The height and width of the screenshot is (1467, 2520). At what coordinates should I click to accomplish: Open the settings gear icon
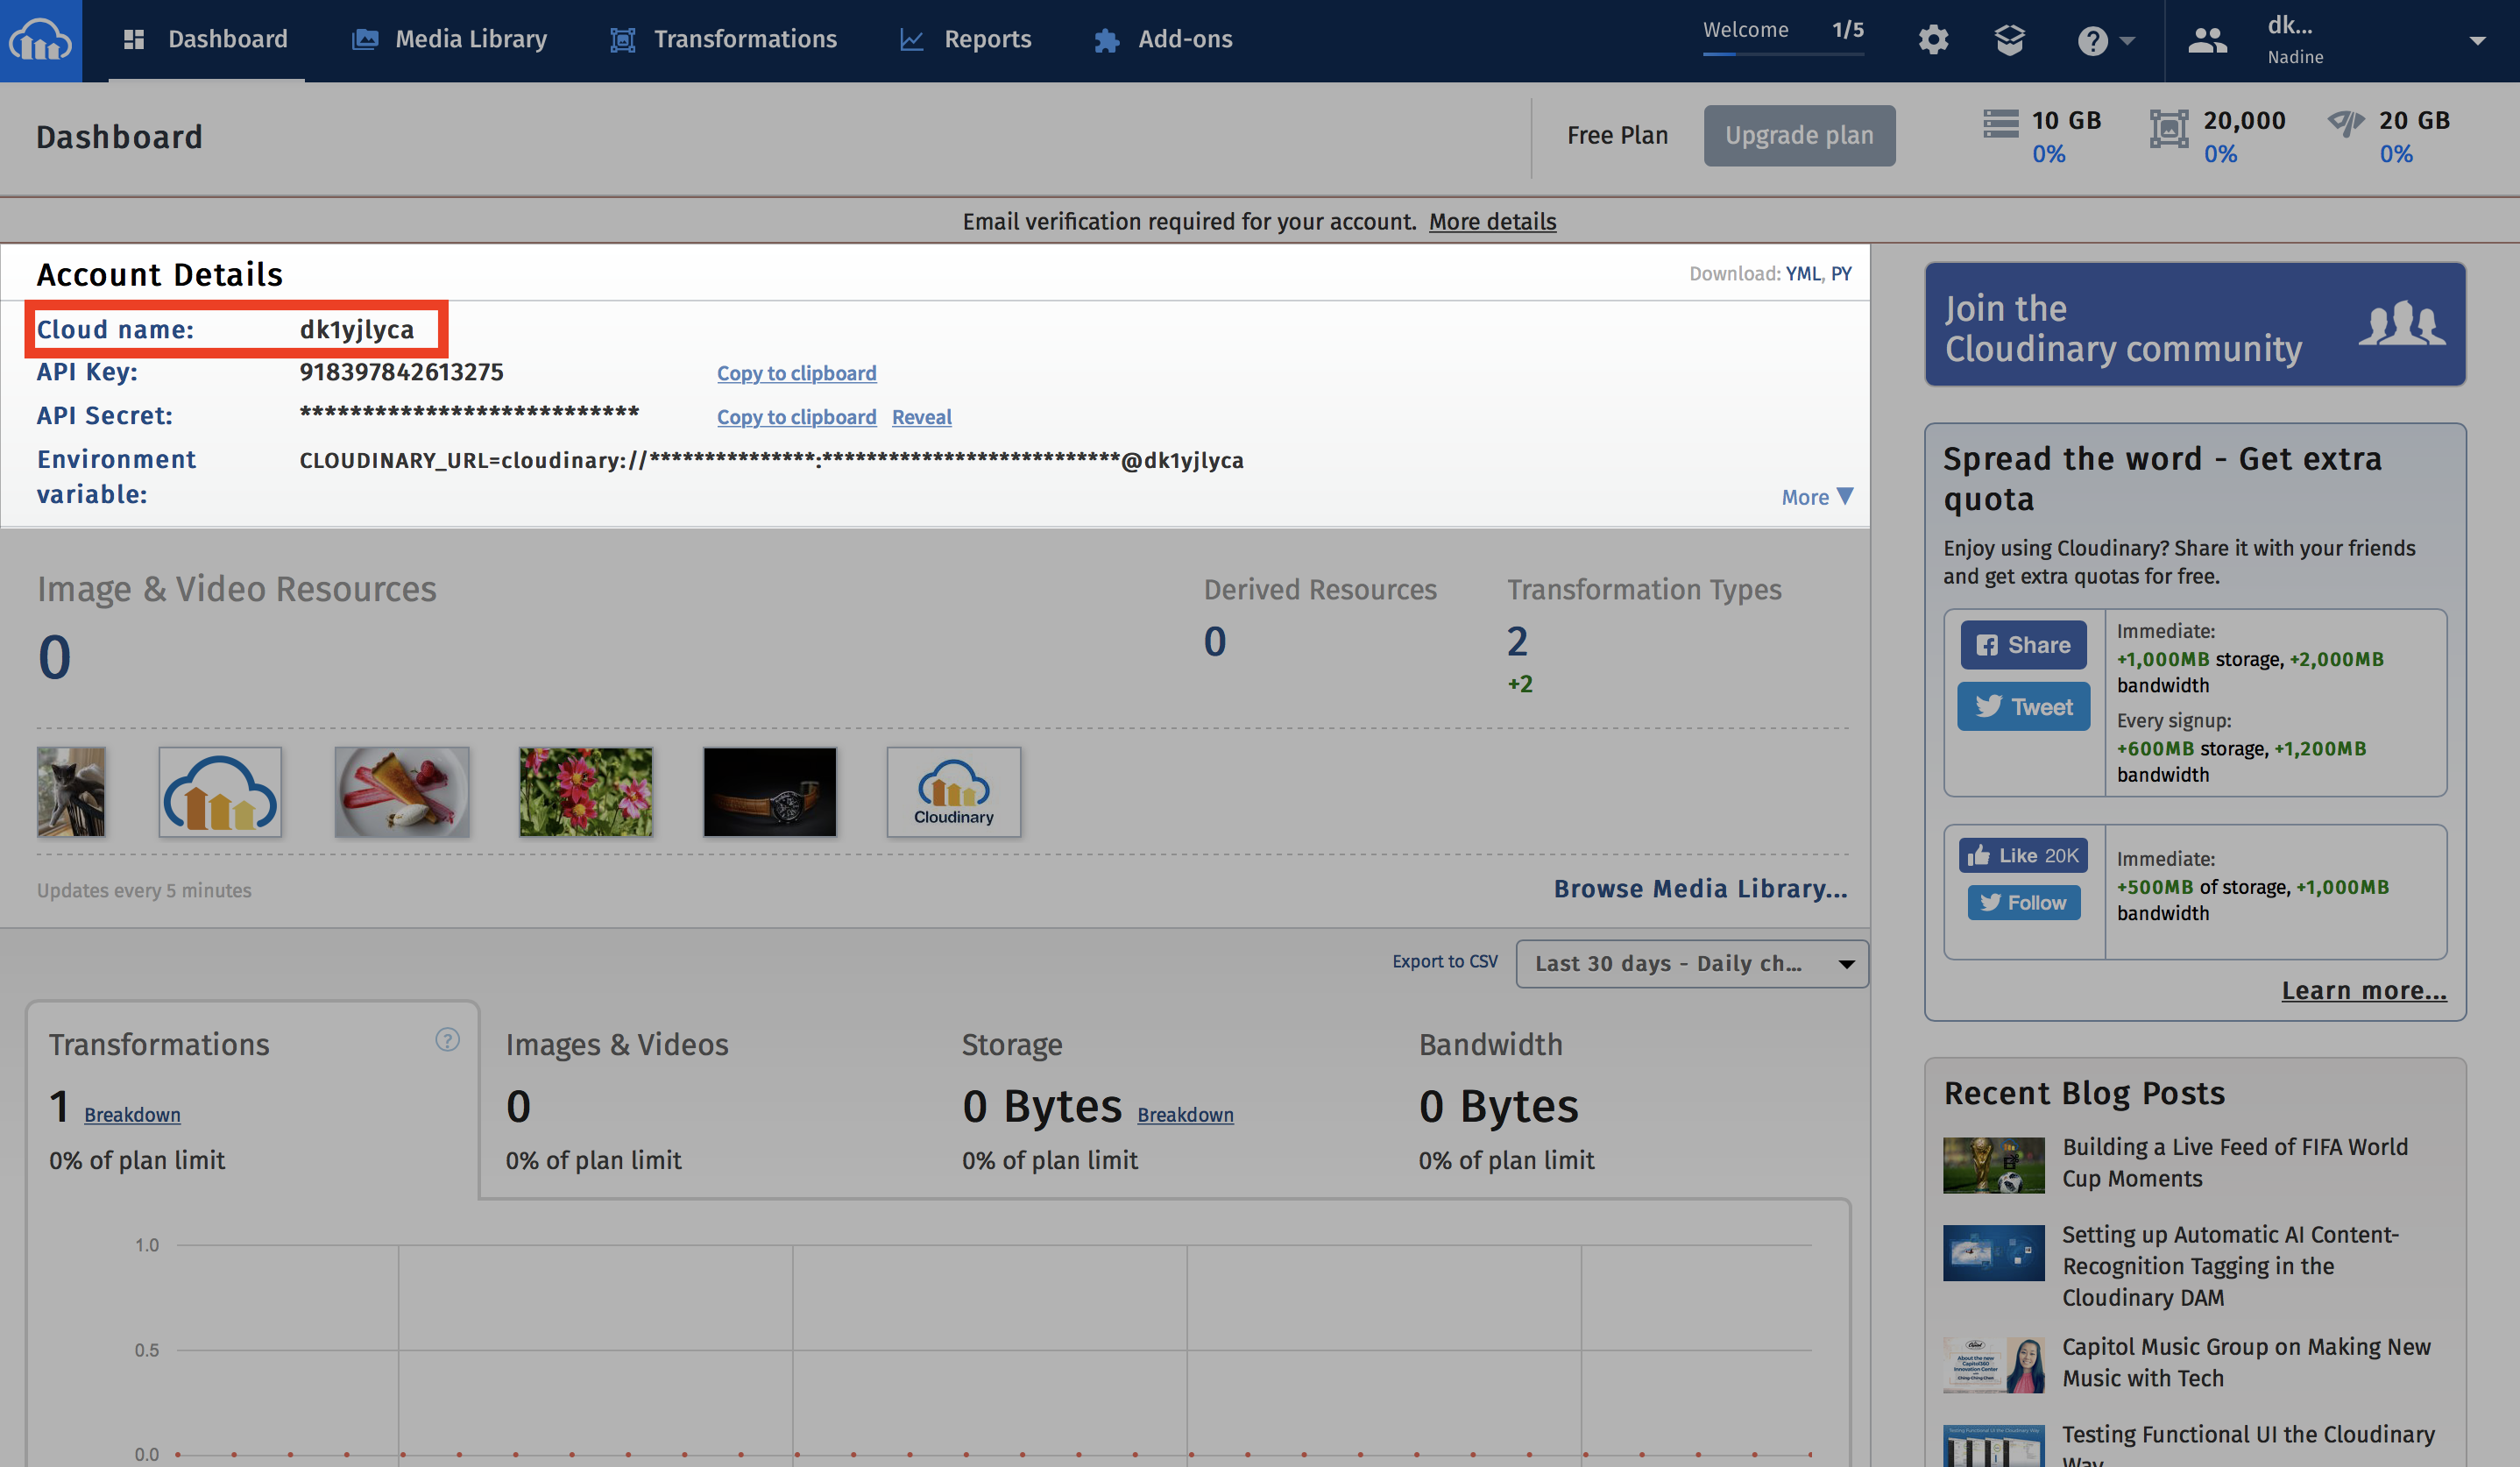click(1932, 40)
